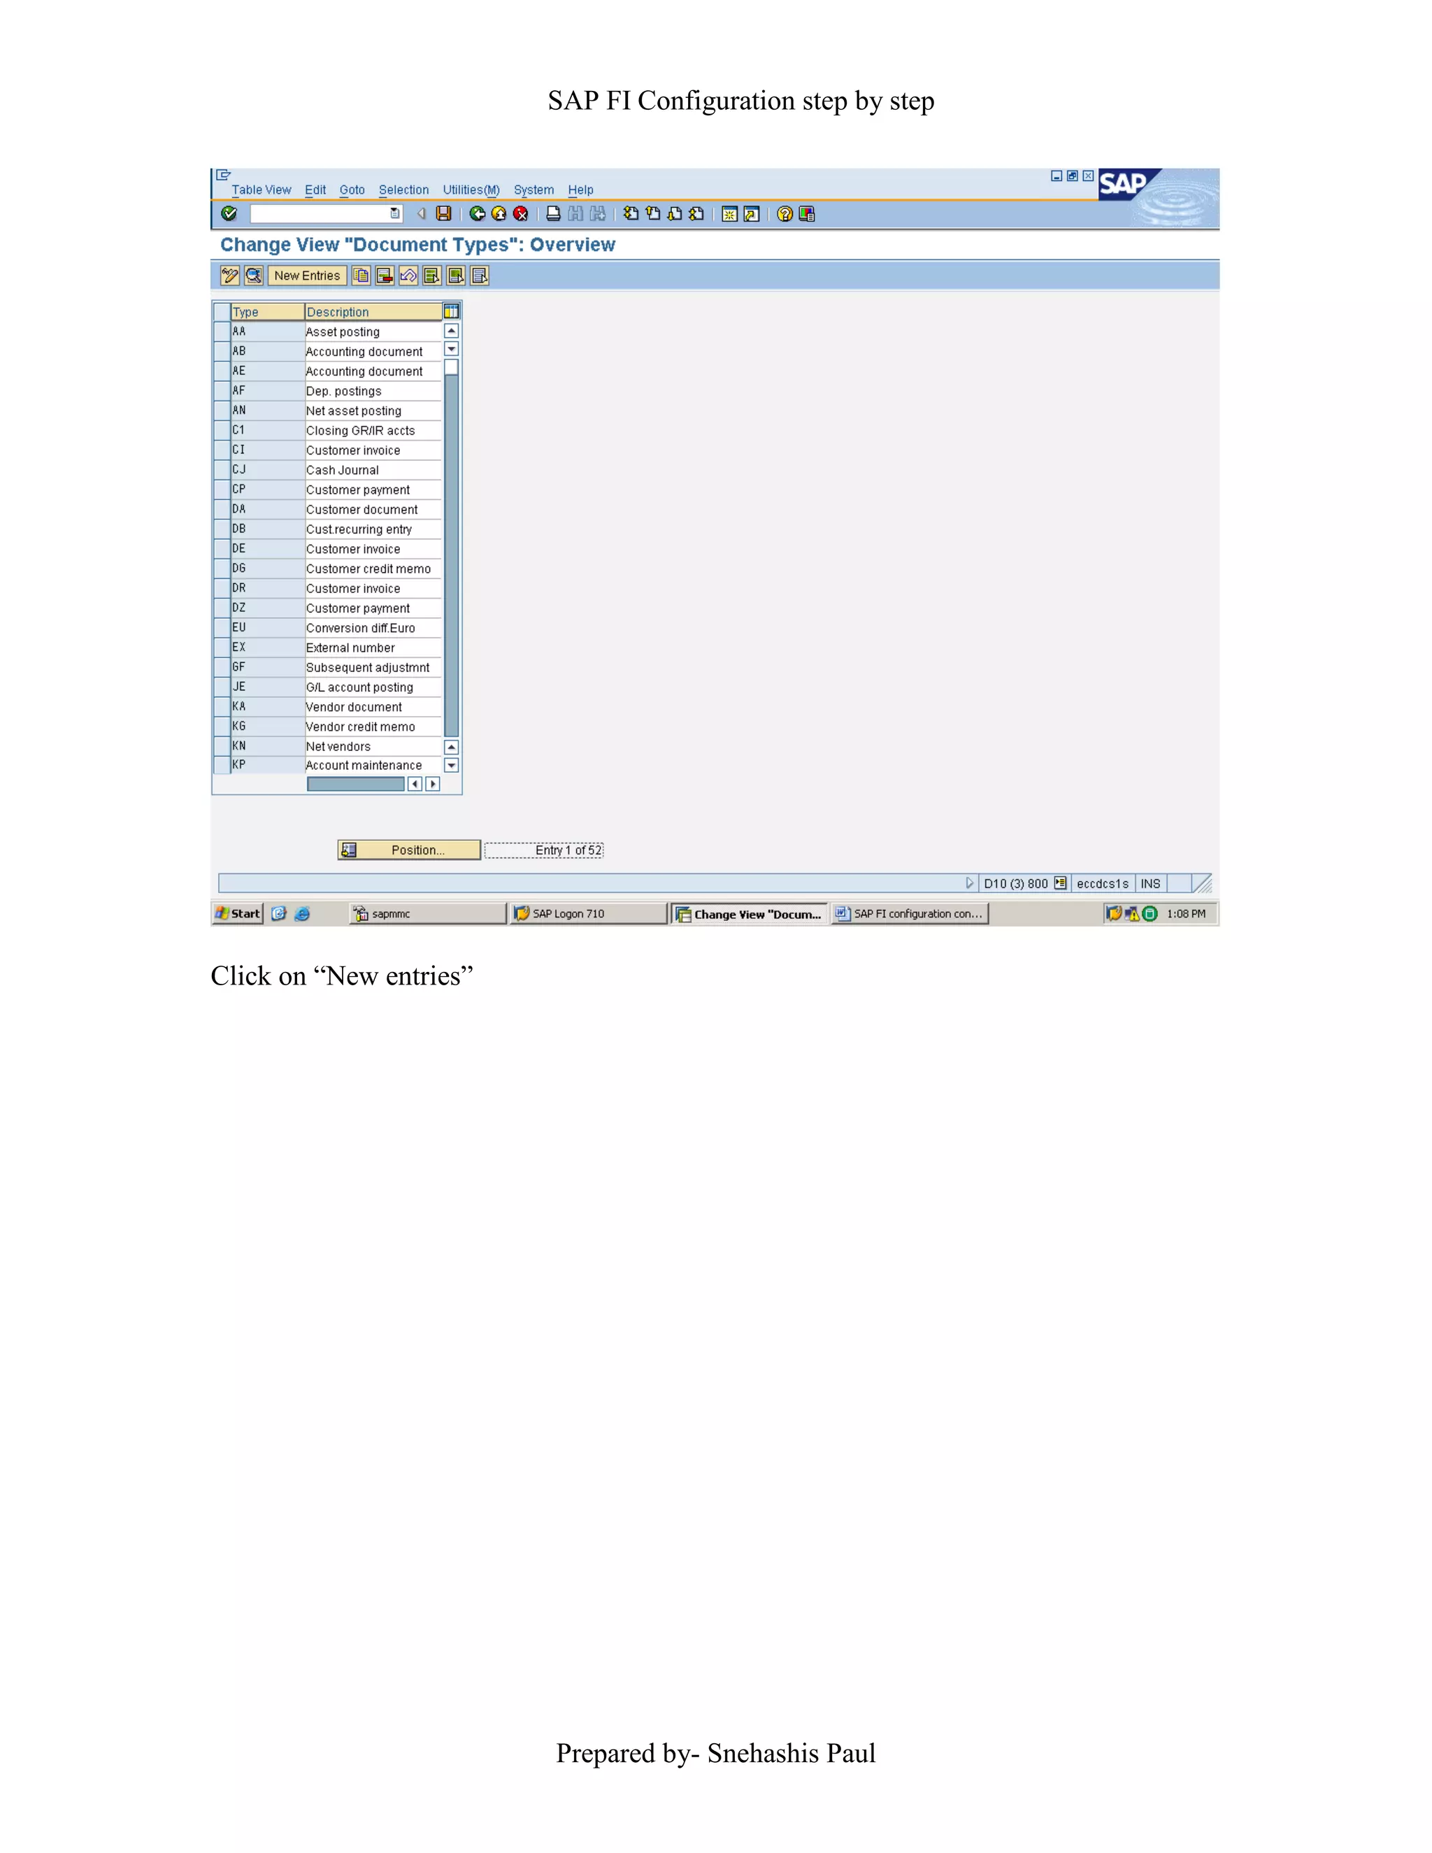Click the green Back arrow icon
The image size is (1432, 1853).
[477, 214]
